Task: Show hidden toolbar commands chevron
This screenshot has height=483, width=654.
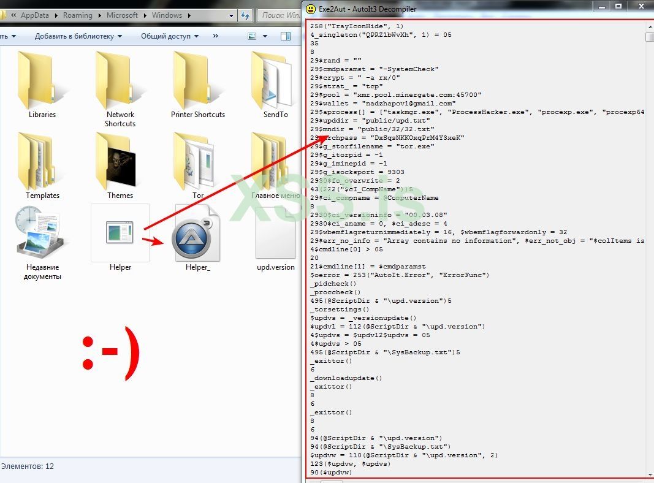Action: click(216, 36)
